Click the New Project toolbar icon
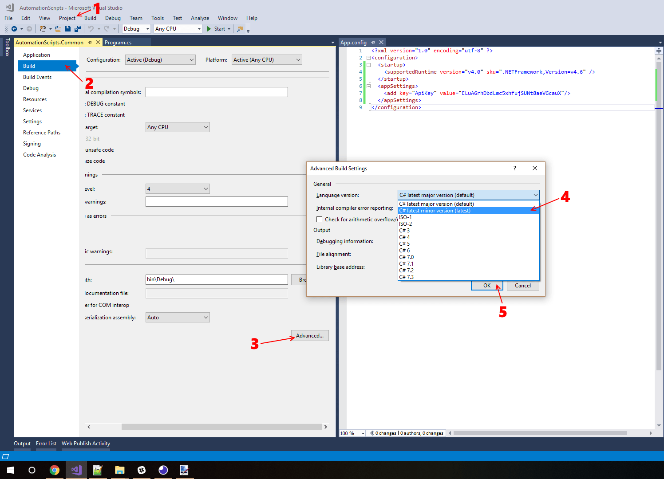This screenshot has width=664, height=479. (x=43, y=28)
